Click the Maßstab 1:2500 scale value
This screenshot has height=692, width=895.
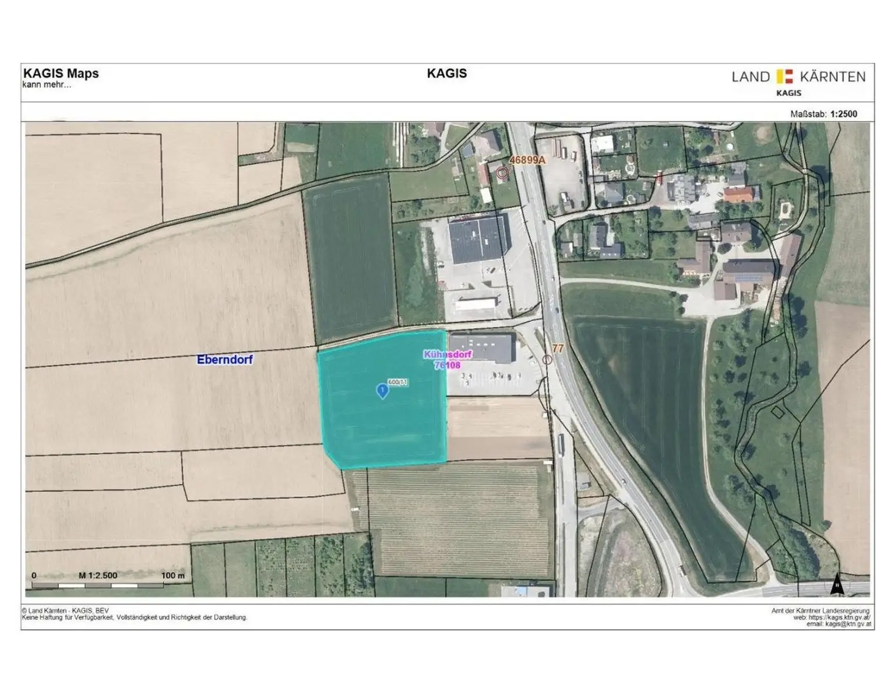click(x=843, y=114)
